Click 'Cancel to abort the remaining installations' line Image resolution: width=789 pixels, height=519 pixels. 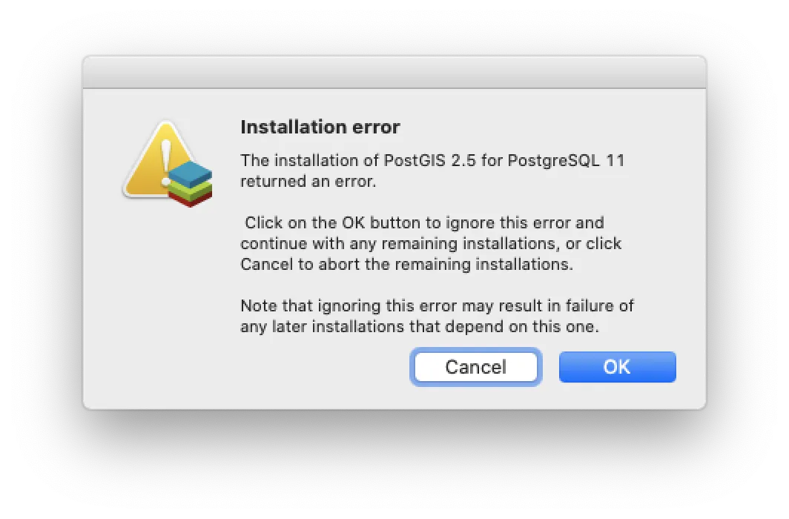coord(406,264)
